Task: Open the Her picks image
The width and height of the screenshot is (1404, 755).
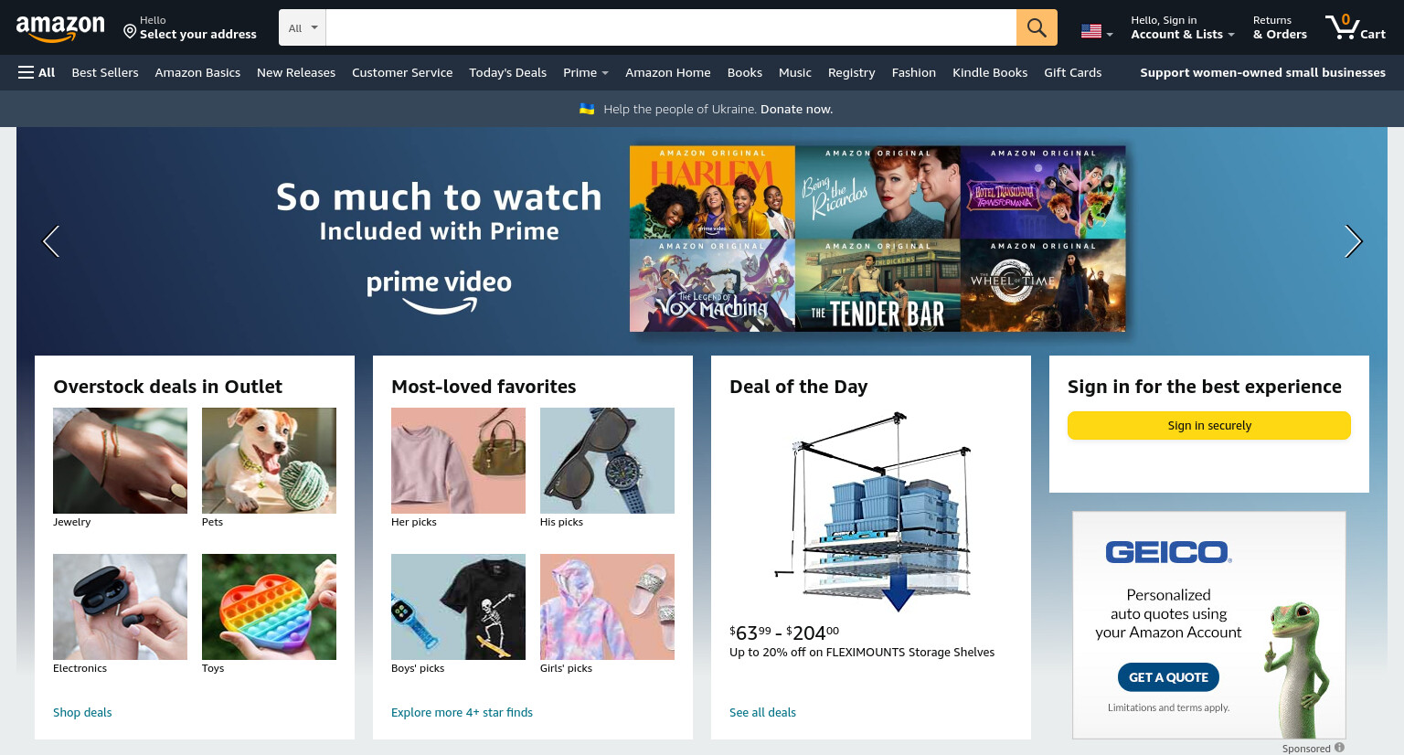Action: [458, 461]
